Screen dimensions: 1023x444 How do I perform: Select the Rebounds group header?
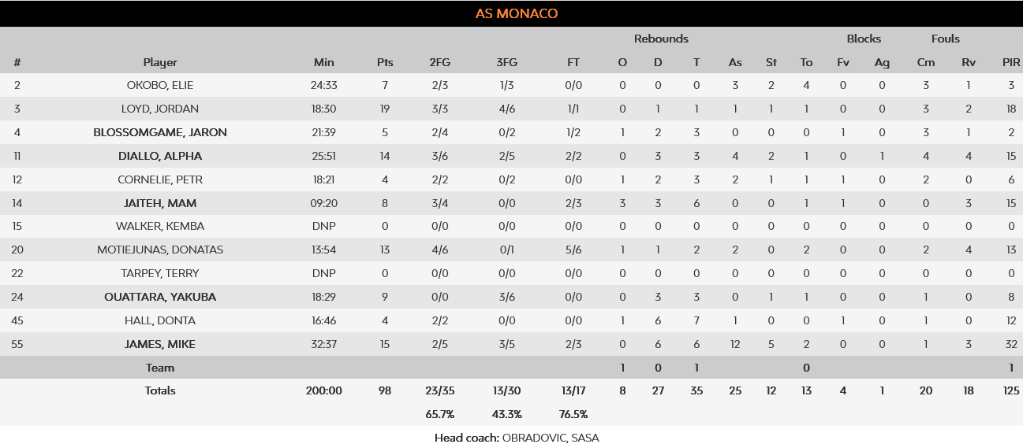[x=661, y=39]
